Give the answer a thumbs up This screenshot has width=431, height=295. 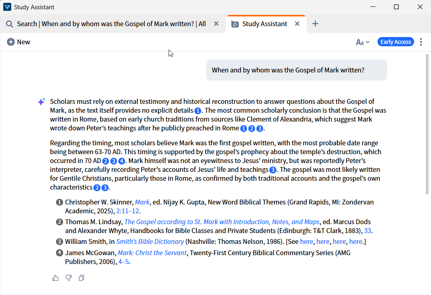56,278
